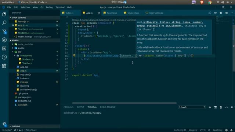Split the terminal panel
Screen dimensions: 235x132
pyautogui.click(x=216, y=107)
